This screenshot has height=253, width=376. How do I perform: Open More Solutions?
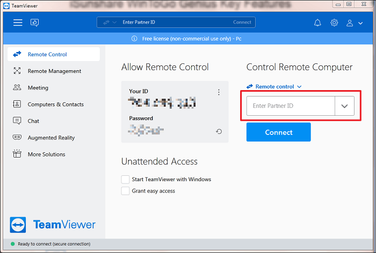[x=54, y=154]
